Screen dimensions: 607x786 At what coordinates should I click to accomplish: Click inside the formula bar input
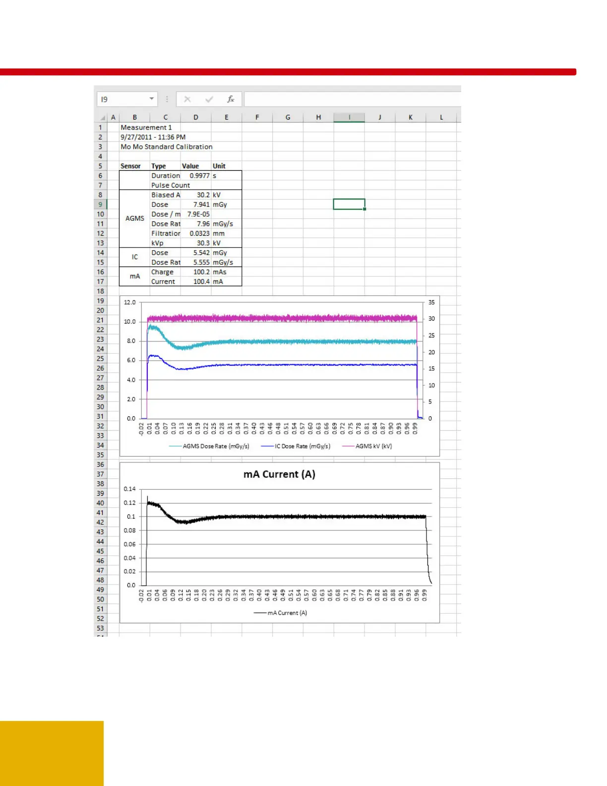(353, 99)
